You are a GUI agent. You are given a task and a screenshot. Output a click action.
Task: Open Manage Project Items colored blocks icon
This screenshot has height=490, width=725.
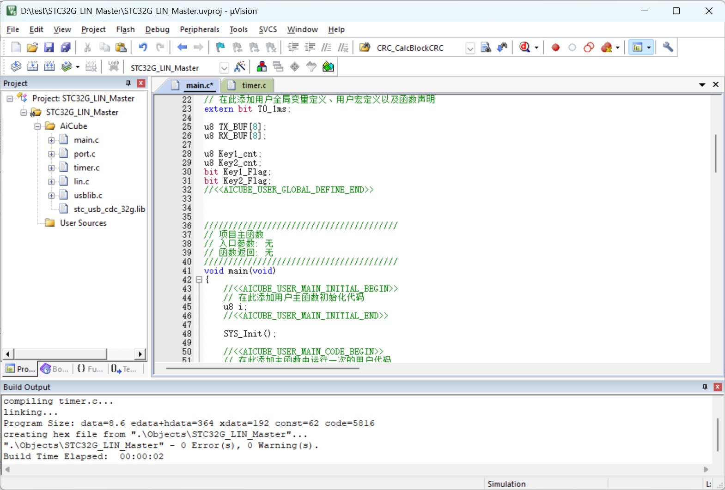(x=262, y=67)
